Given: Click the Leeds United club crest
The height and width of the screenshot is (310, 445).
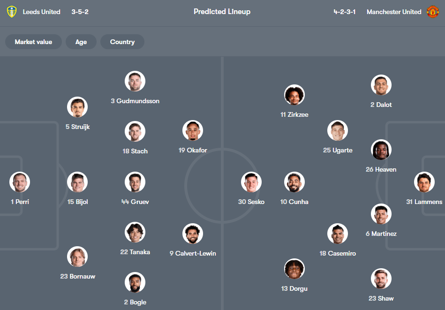Looking at the screenshot, I should [x=11, y=11].
